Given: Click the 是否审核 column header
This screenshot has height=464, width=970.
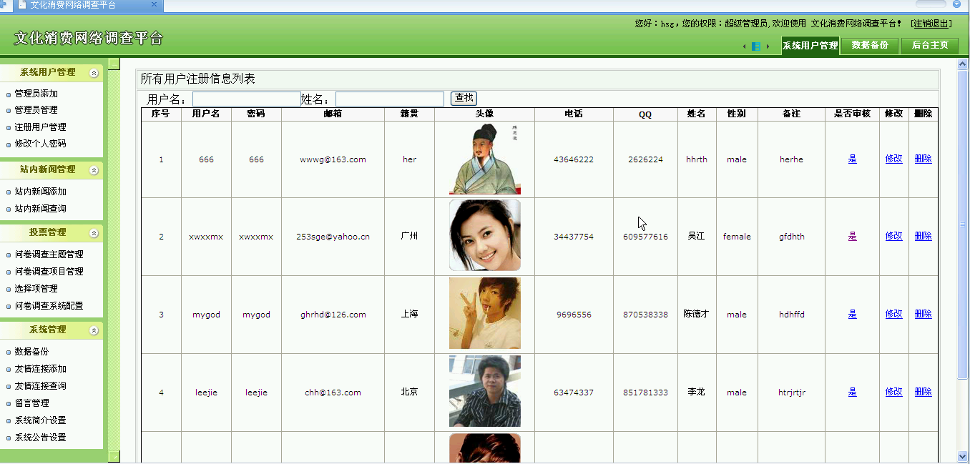Looking at the screenshot, I should pos(852,114).
